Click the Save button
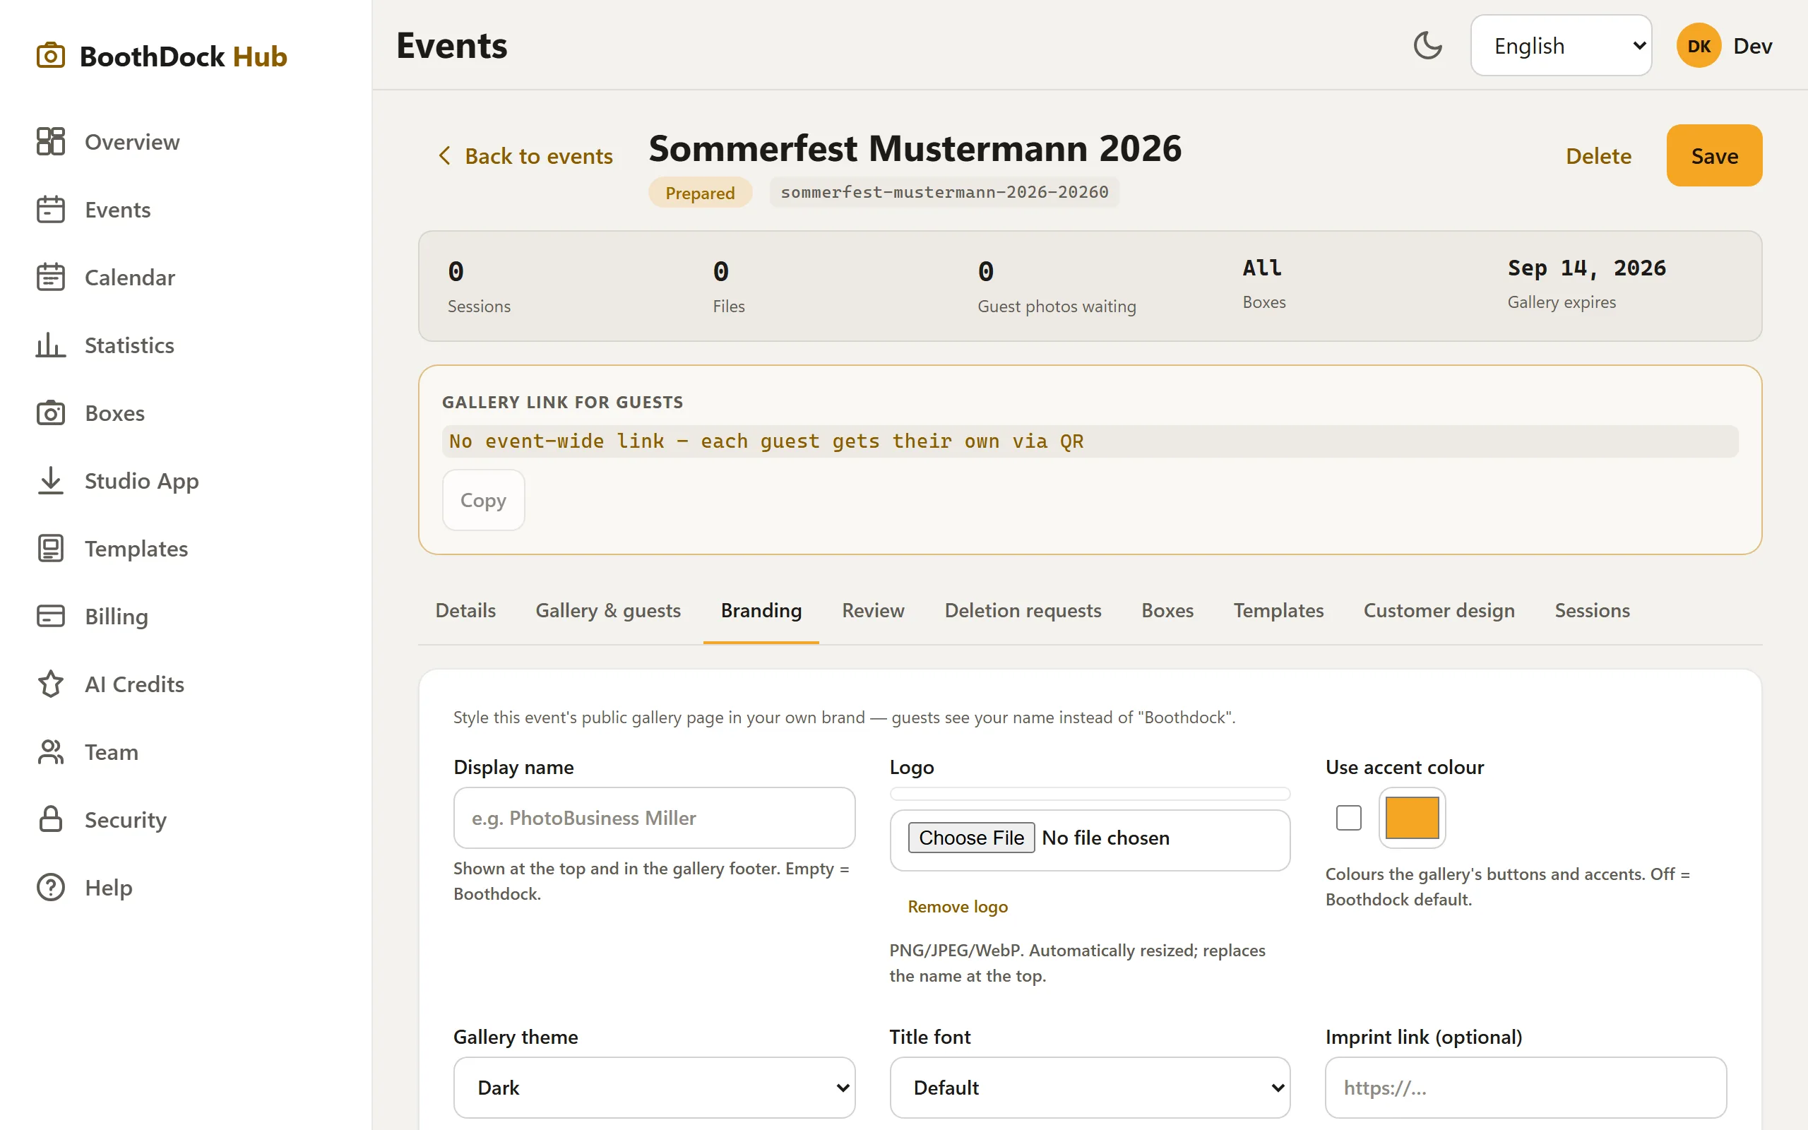1808x1130 pixels. tap(1715, 155)
